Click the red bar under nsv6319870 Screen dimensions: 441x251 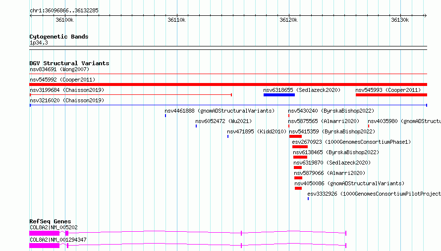pos(298,167)
